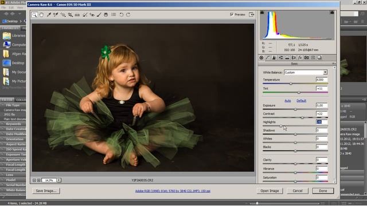Screen dimensions: 367x206
Task: Select the Color Sampler tool
Action: (56, 15)
